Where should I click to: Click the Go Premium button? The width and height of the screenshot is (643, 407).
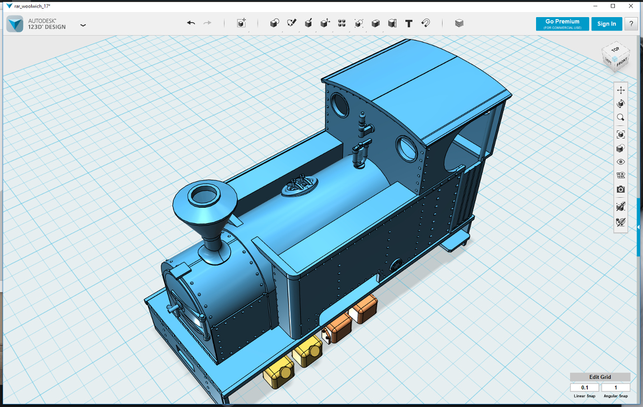point(562,24)
